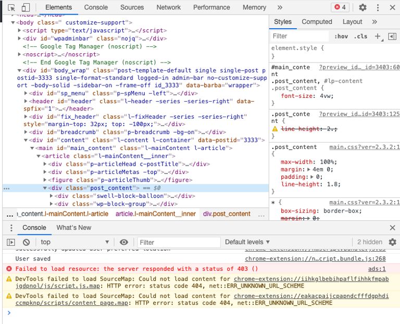Expand the margin shorthand property triangle

tap(309, 169)
